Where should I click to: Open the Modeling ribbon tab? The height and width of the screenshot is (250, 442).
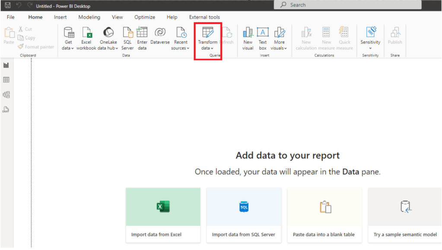pos(89,17)
